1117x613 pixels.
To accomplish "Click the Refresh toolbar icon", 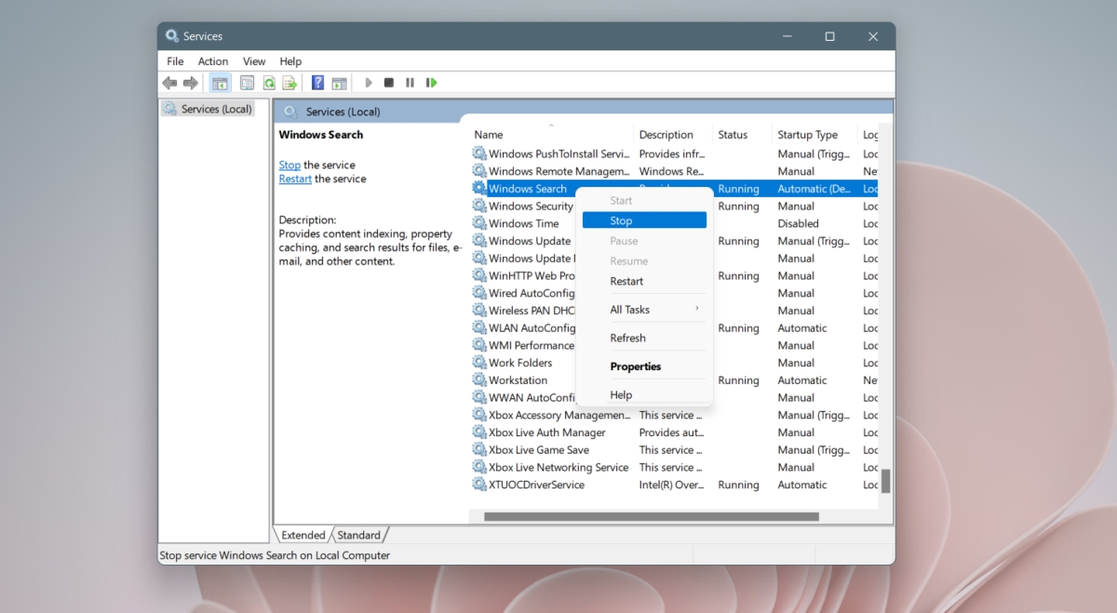I will pos(269,83).
